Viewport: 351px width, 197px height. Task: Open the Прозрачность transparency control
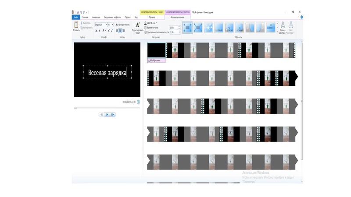123,25
